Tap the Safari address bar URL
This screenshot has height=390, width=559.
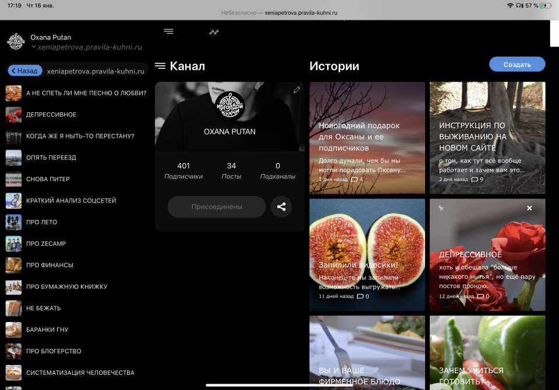(279, 12)
